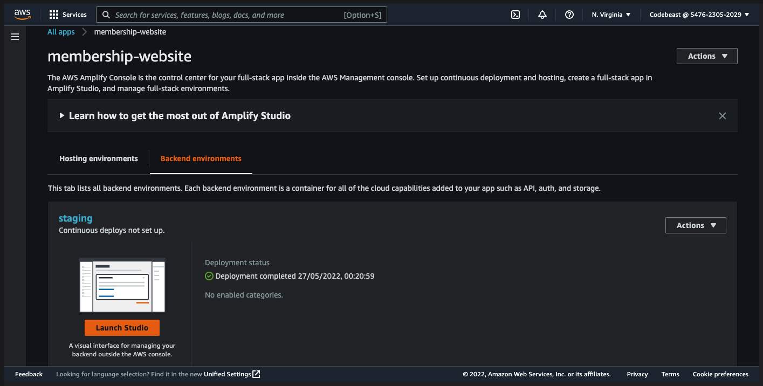Click the membership-website page heading

point(120,56)
